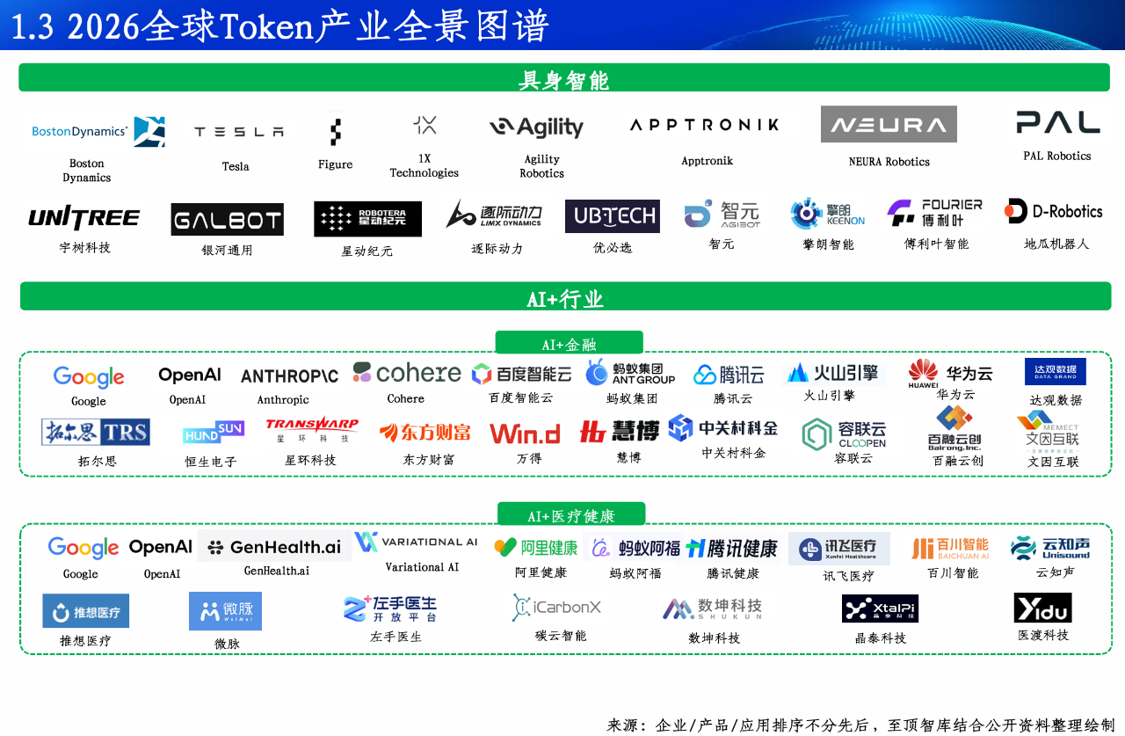Click the PAL Robotics logo
Screen dimensions: 1125x736
(1057, 122)
